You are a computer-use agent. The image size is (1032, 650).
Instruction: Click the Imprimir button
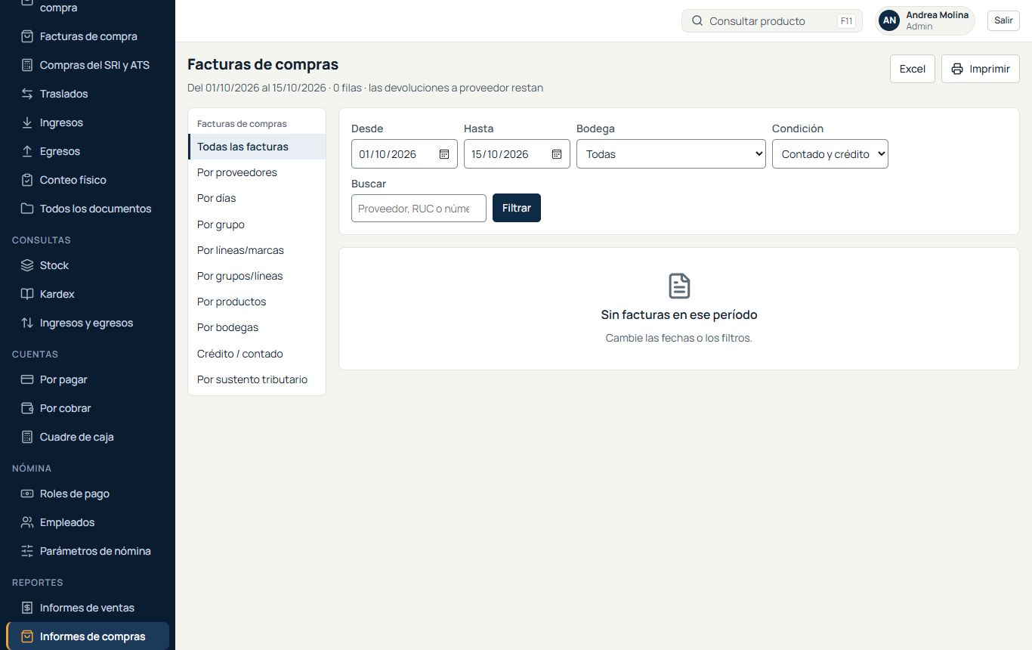click(x=981, y=69)
